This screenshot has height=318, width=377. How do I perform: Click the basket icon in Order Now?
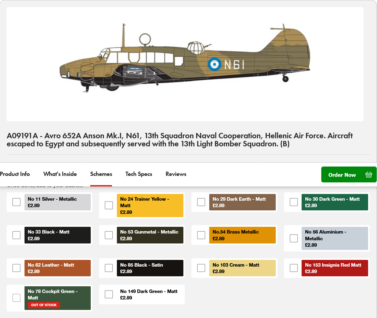click(x=369, y=175)
